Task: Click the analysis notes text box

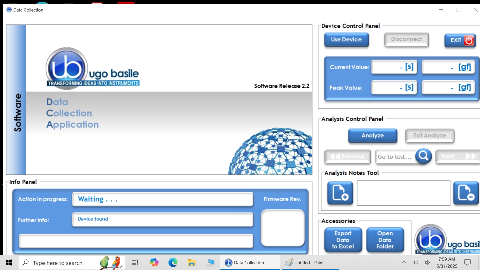Action: [x=403, y=193]
